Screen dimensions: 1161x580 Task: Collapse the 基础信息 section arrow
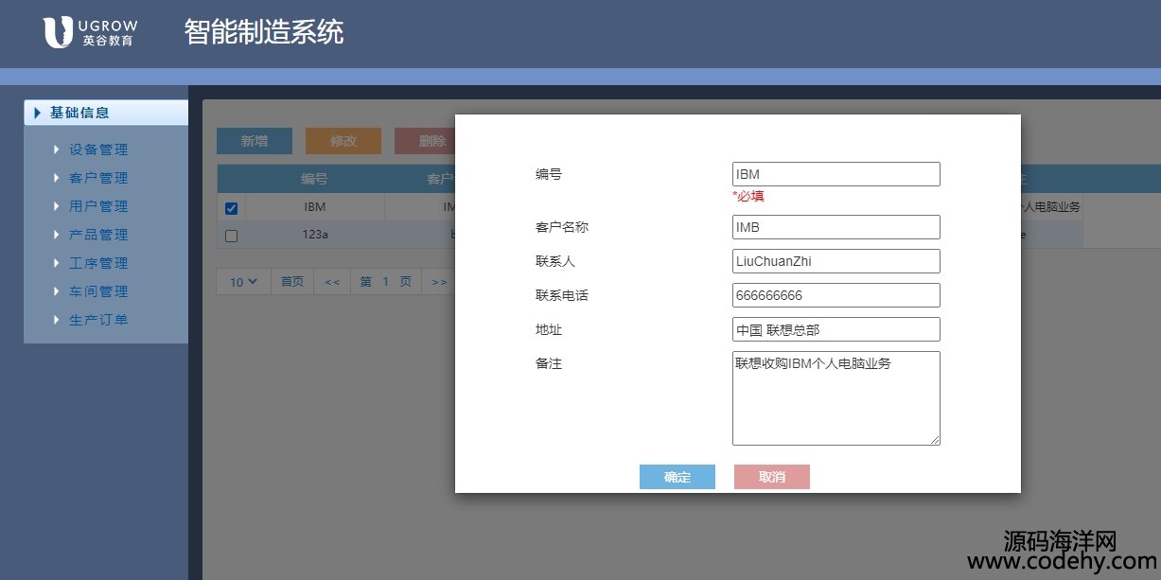37,113
